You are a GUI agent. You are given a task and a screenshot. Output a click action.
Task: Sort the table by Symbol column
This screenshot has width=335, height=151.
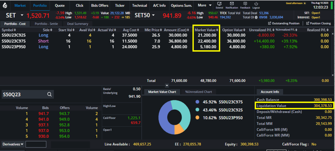point(9,30)
